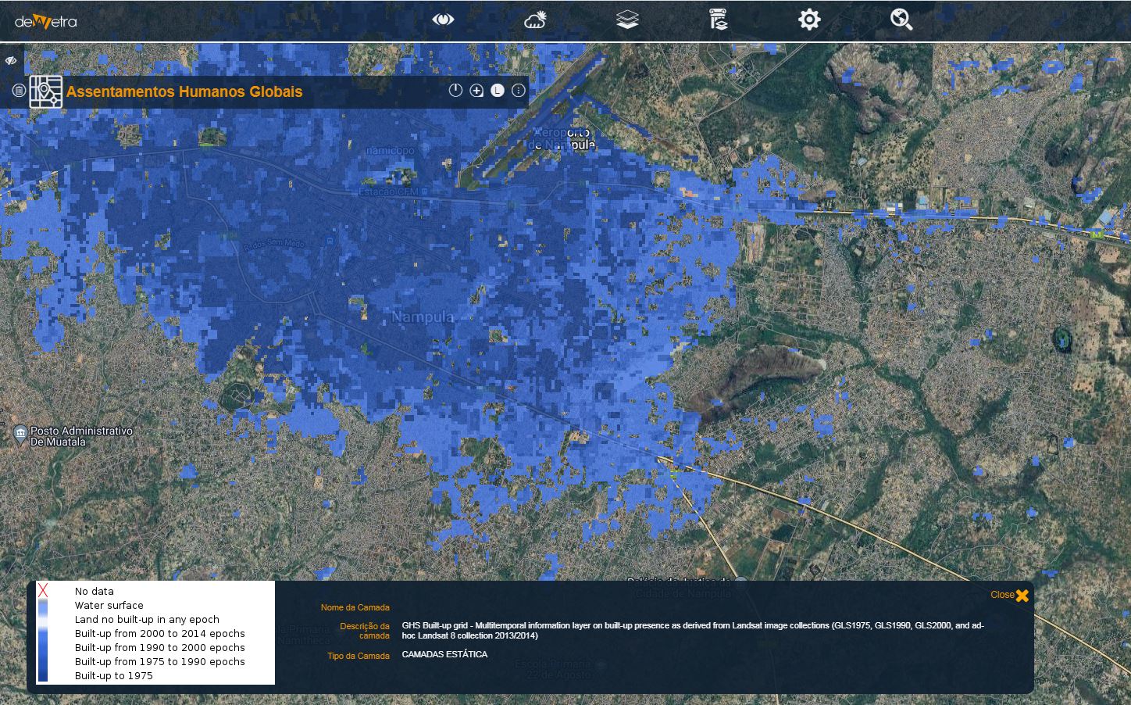Open the settings gear
Screen dimensions: 1131x705
(809, 20)
